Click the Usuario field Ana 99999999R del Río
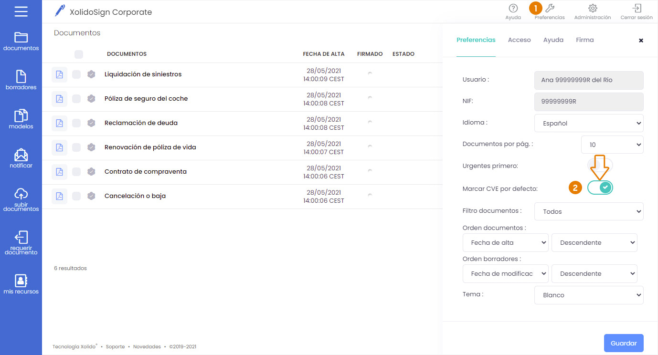Viewport: 658px width, 355px height. (x=589, y=80)
